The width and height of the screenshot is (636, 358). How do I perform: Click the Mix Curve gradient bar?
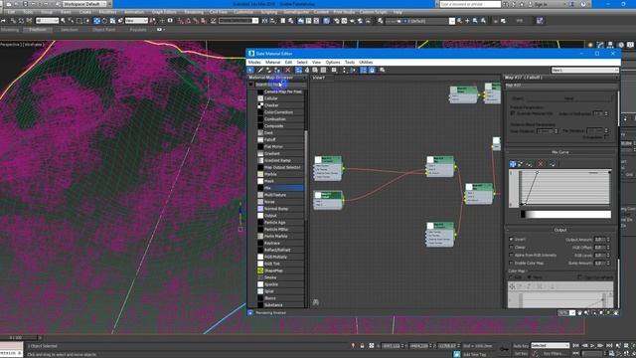pos(565,215)
